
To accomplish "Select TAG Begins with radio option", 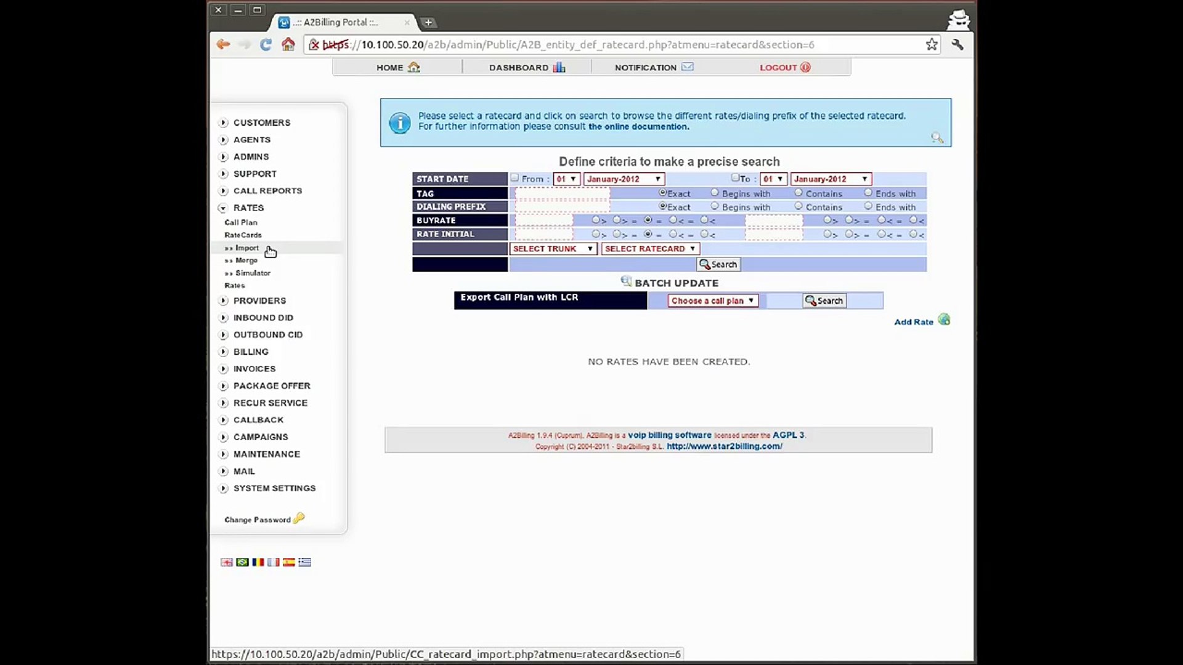I will (x=715, y=193).
